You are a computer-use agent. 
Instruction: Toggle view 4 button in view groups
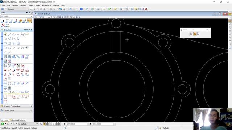(51, 124)
